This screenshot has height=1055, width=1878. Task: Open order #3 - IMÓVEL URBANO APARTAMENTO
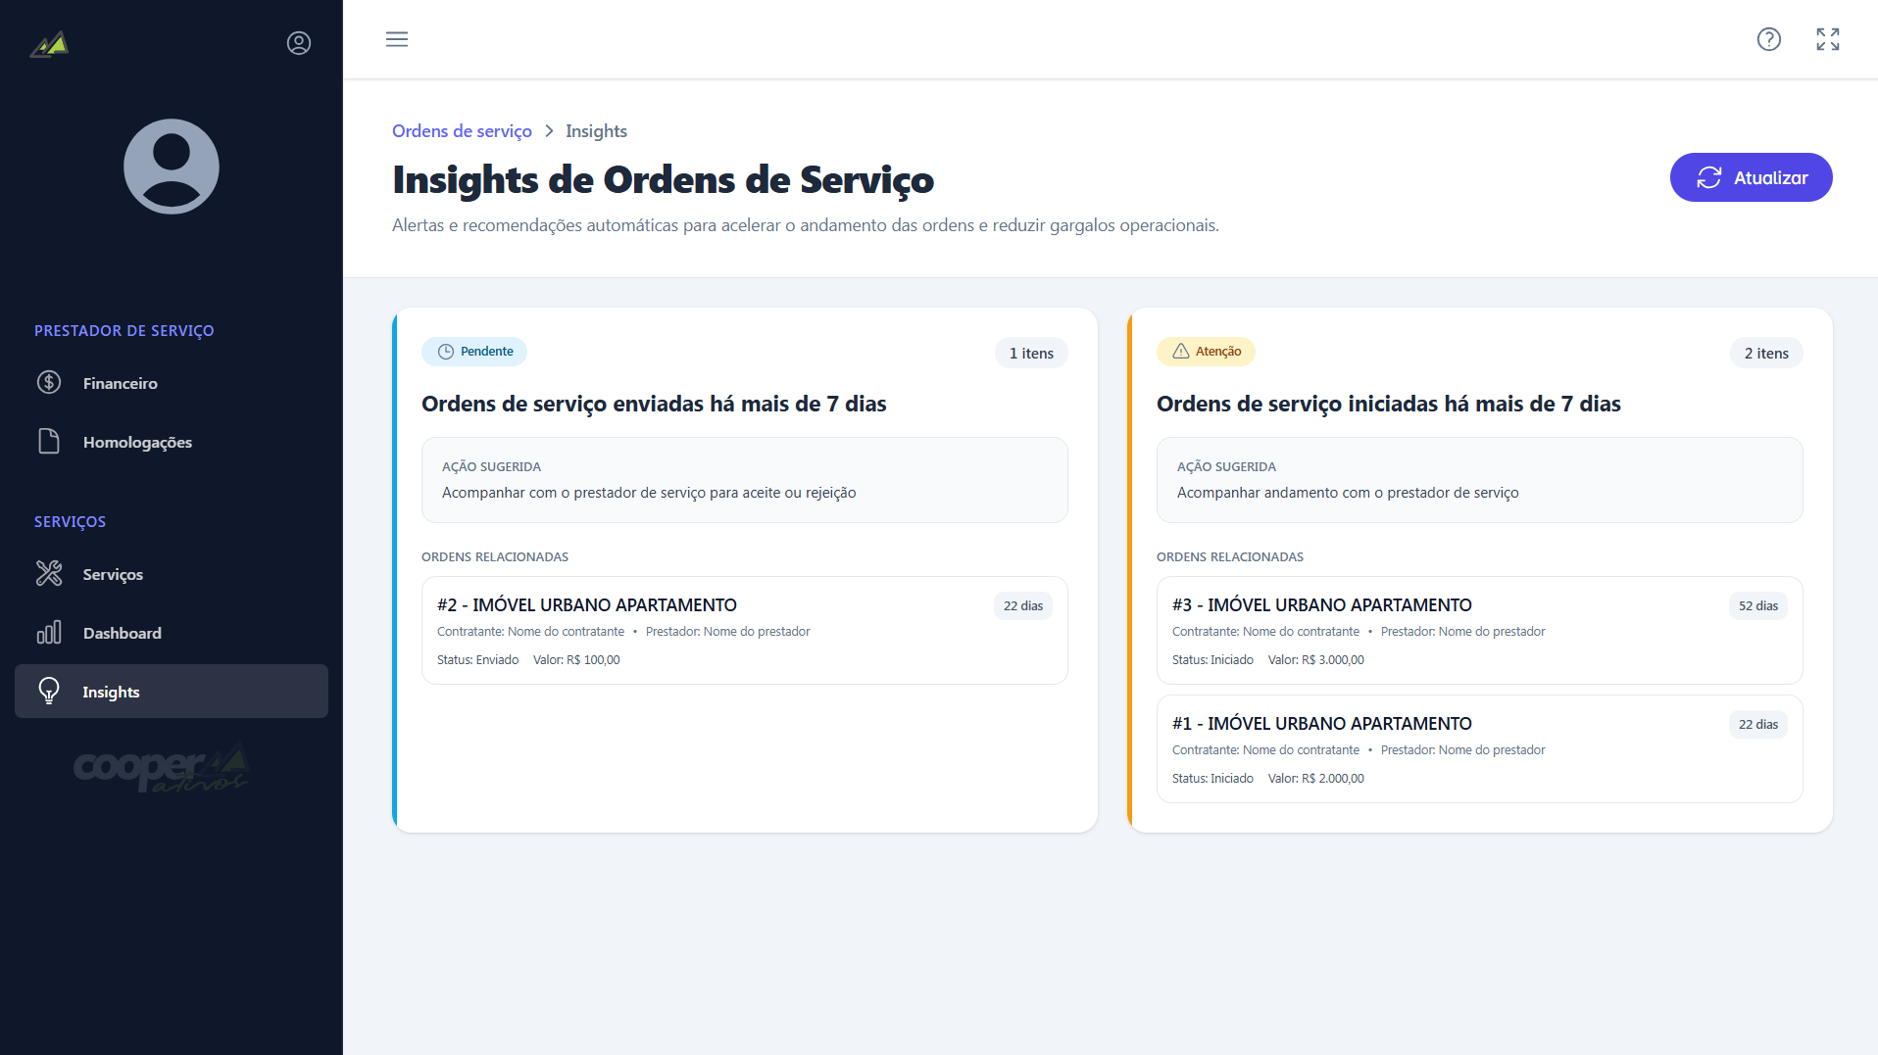click(x=1480, y=630)
